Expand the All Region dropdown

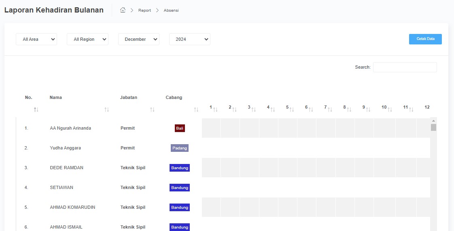pyautogui.click(x=87, y=39)
